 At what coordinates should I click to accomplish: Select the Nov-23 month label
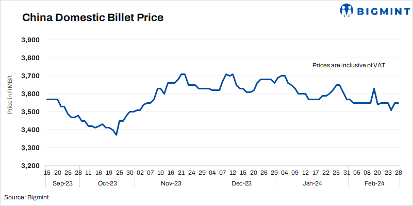171,183
